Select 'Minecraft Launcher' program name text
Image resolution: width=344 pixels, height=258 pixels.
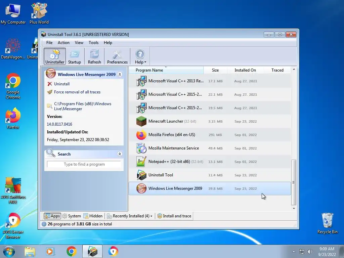[166, 121]
